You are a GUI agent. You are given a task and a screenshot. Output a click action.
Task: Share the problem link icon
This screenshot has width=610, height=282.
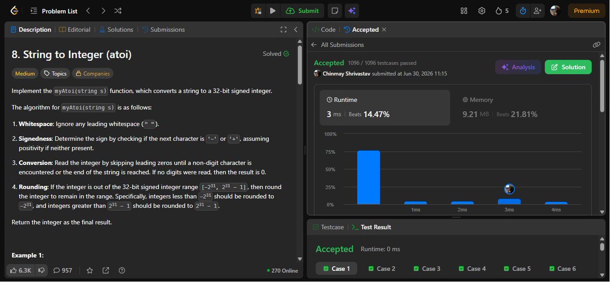click(106, 270)
